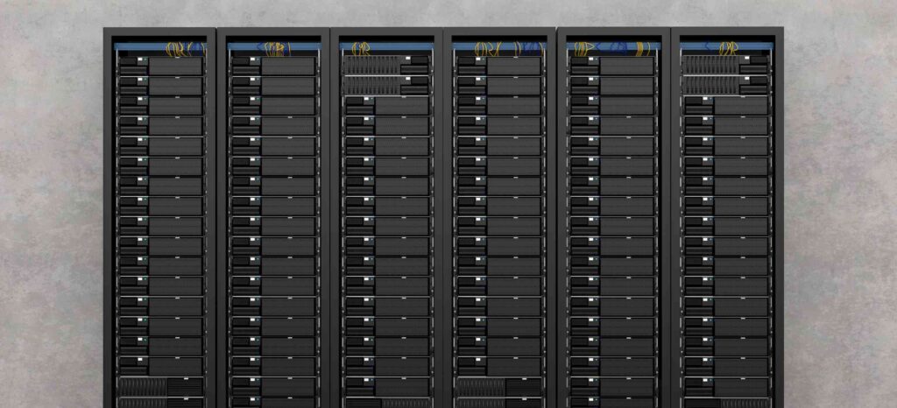Image resolution: width=897 pixels, height=408 pixels.
Task: Click the top server in the fifth rack
Action: [x=613, y=66]
